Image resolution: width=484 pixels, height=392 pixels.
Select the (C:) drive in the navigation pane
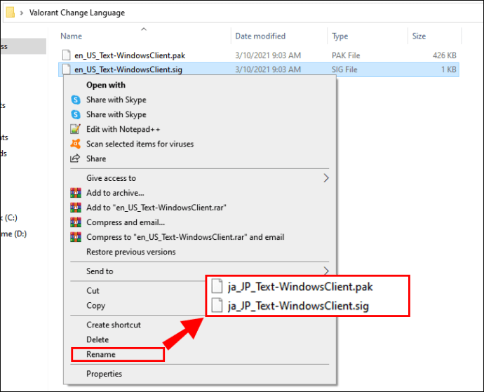[9, 218]
